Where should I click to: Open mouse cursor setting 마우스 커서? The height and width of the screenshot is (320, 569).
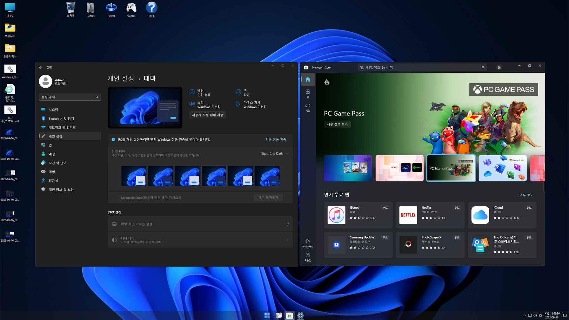click(x=251, y=105)
